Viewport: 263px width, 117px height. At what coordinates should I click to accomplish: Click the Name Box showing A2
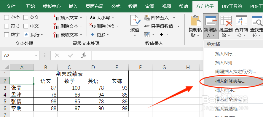tap(20, 55)
